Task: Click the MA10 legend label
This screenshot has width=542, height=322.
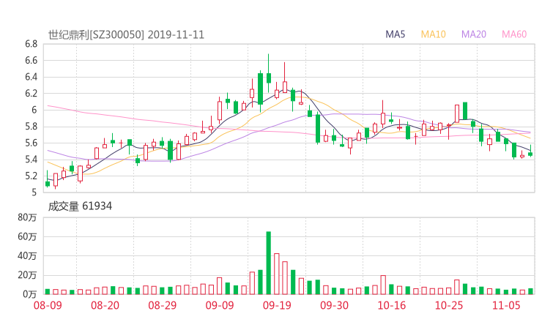Action: point(433,34)
